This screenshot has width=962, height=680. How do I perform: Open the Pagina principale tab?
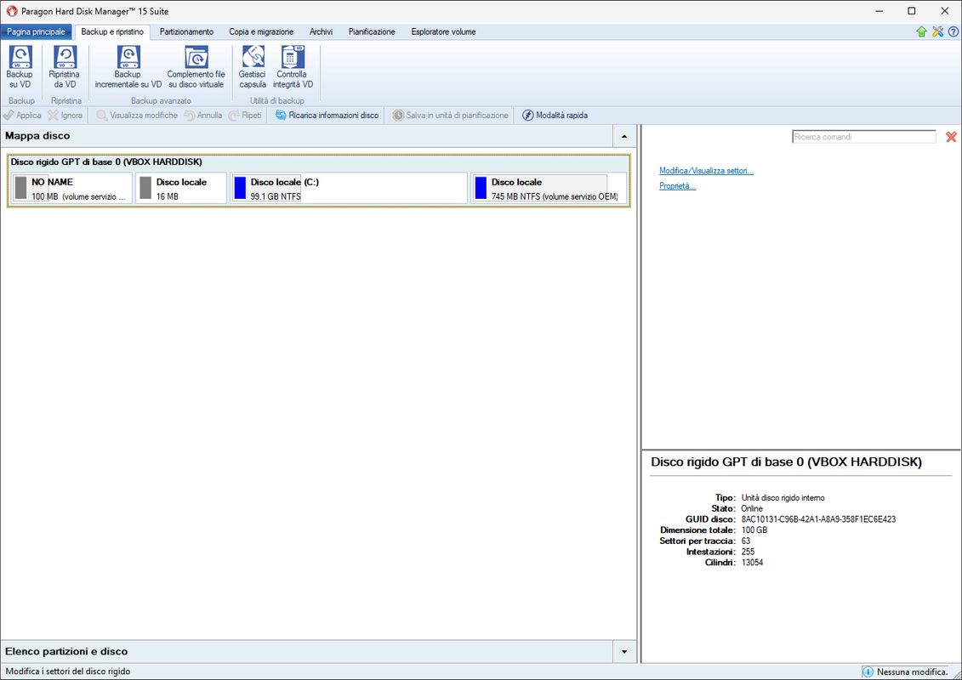pyautogui.click(x=37, y=32)
